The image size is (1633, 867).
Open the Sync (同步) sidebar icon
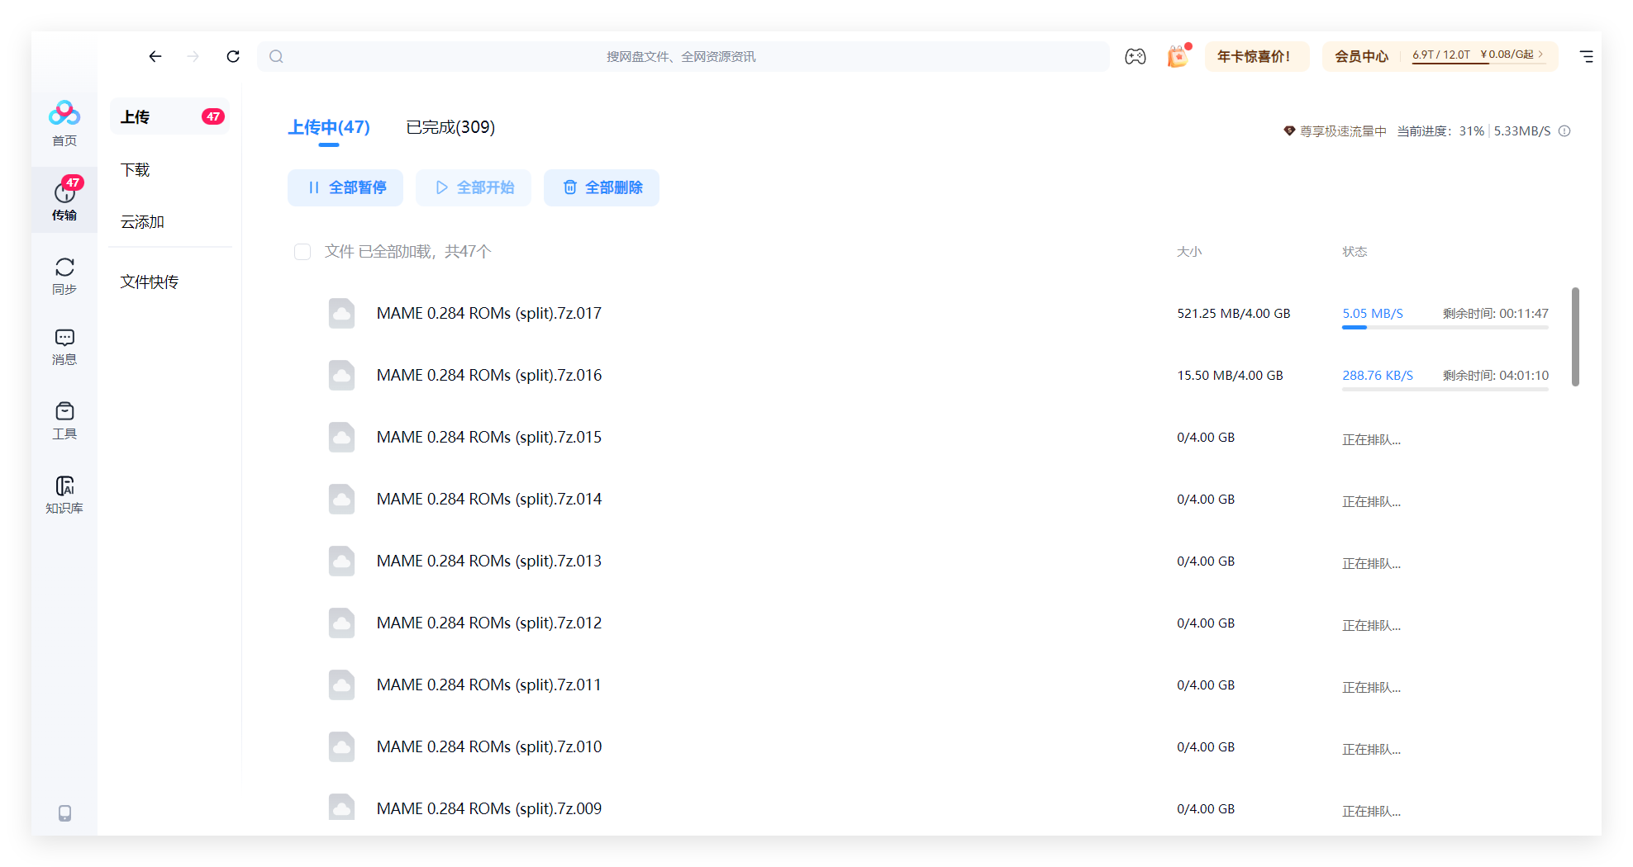point(64,276)
